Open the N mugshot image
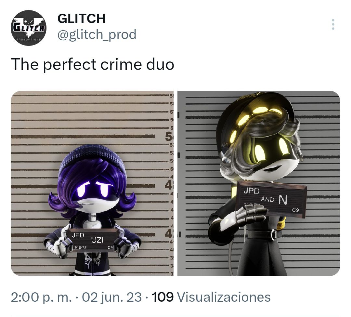The height and width of the screenshot is (317, 351). coord(259,183)
